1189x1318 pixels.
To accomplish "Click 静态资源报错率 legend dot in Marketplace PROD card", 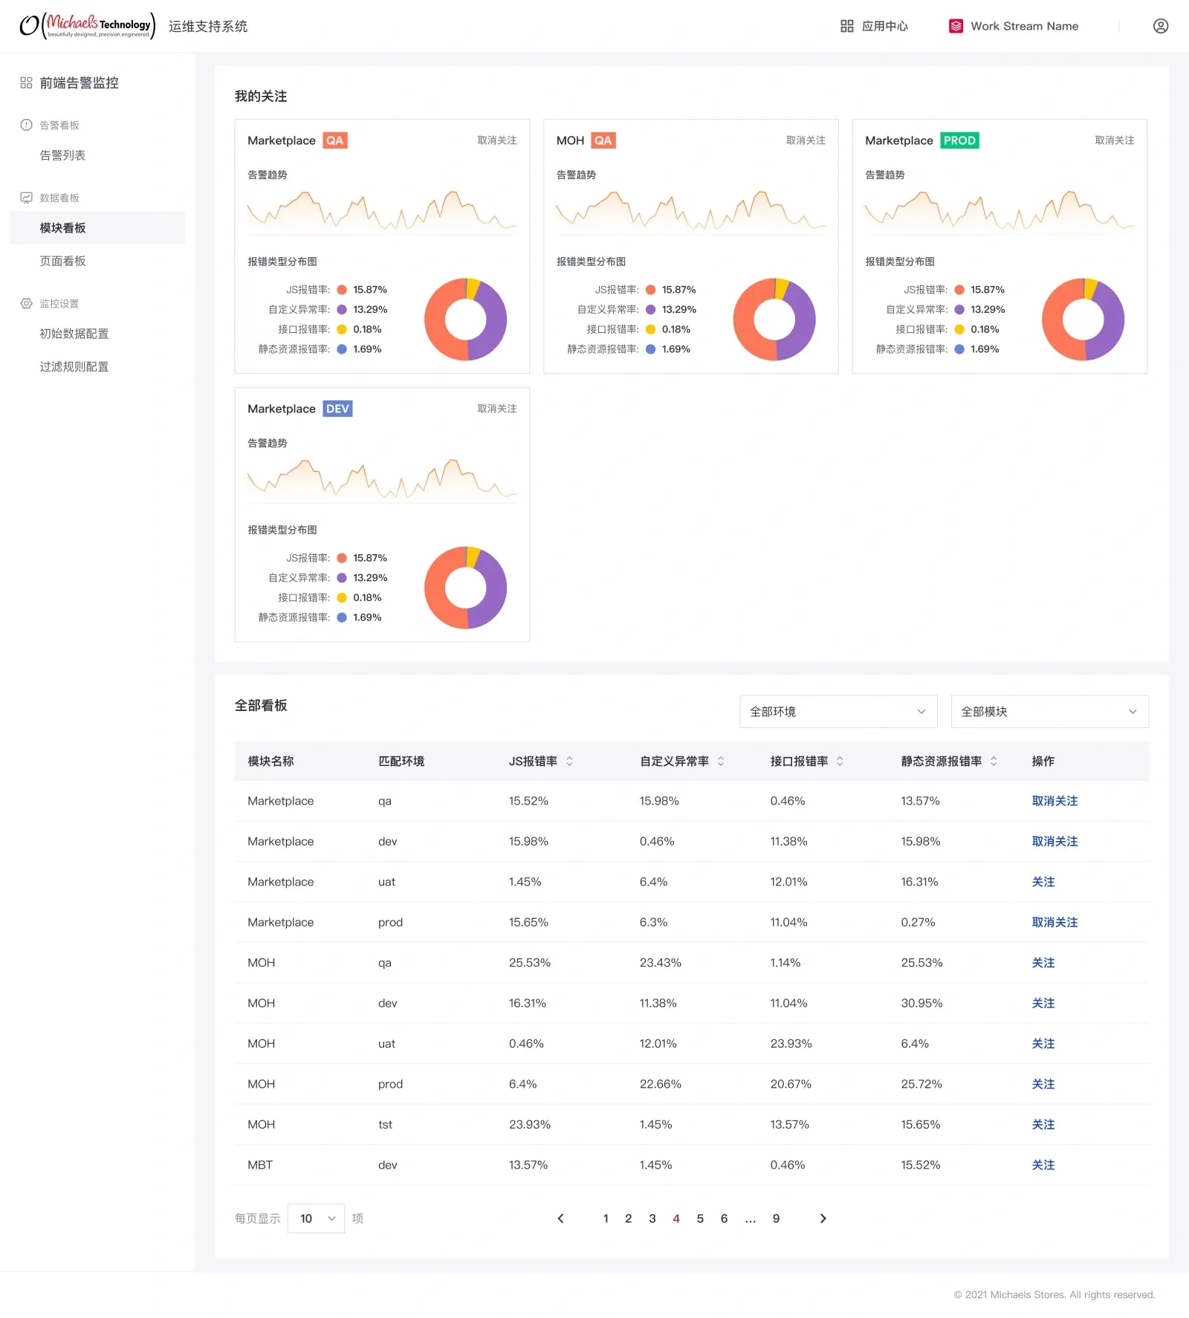I will 959,349.
